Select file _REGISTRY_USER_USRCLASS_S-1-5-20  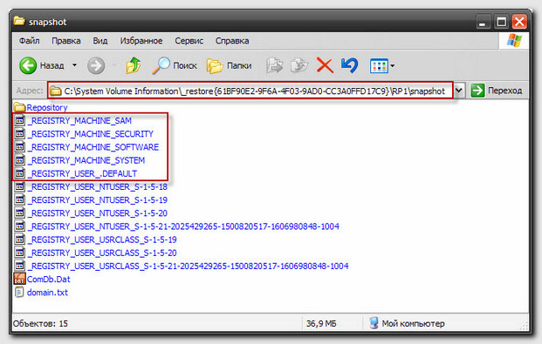pos(102,253)
